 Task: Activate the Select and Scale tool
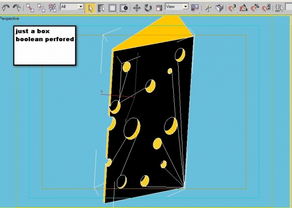pyautogui.click(x=159, y=8)
